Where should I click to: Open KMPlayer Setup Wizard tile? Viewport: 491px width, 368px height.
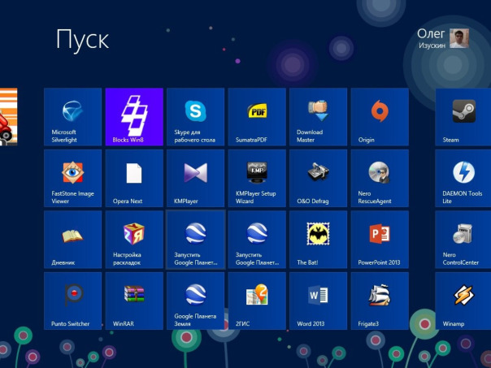click(x=257, y=178)
